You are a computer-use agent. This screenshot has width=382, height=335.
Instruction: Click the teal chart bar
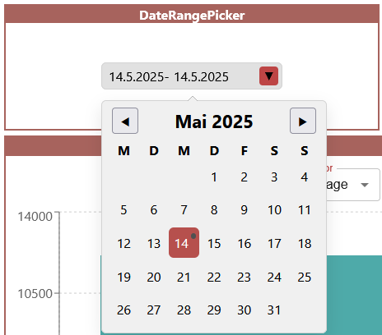tap(354, 295)
